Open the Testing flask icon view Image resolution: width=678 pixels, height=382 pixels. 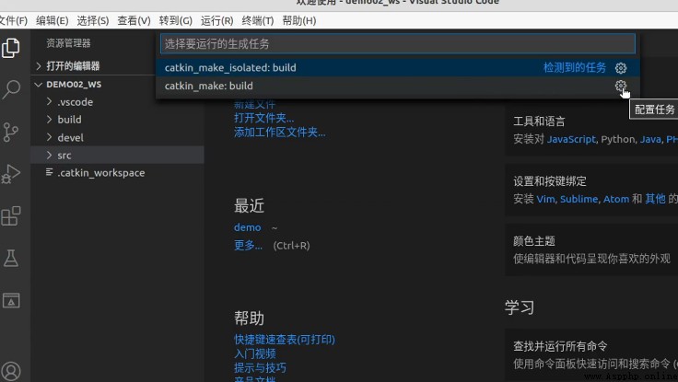coord(11,258)
